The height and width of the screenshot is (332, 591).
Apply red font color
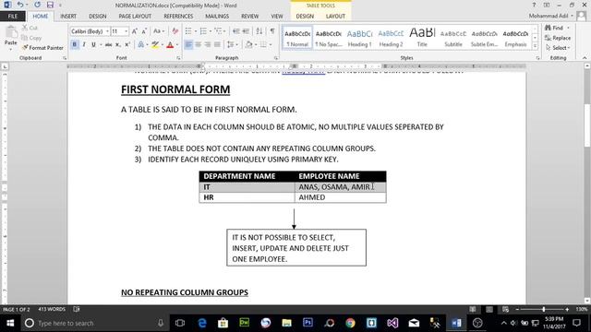coord(170,45)
